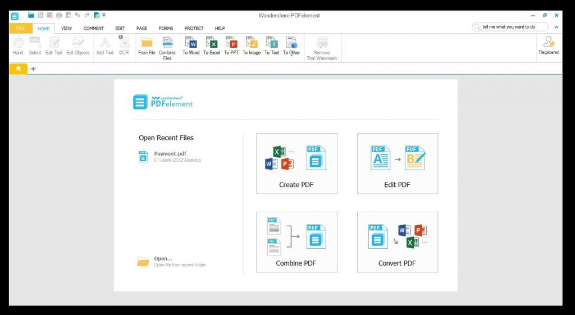Click the Edit PDF tile
This screenshot has height=315, width=575.
[397, 163]
